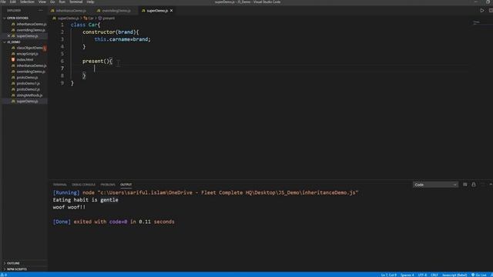Open protoDemo.js in JS_DEMO folder
Image resolution: width=493 pixels, height=277 pixels.
pyautogui.click(x=28, y=78)
